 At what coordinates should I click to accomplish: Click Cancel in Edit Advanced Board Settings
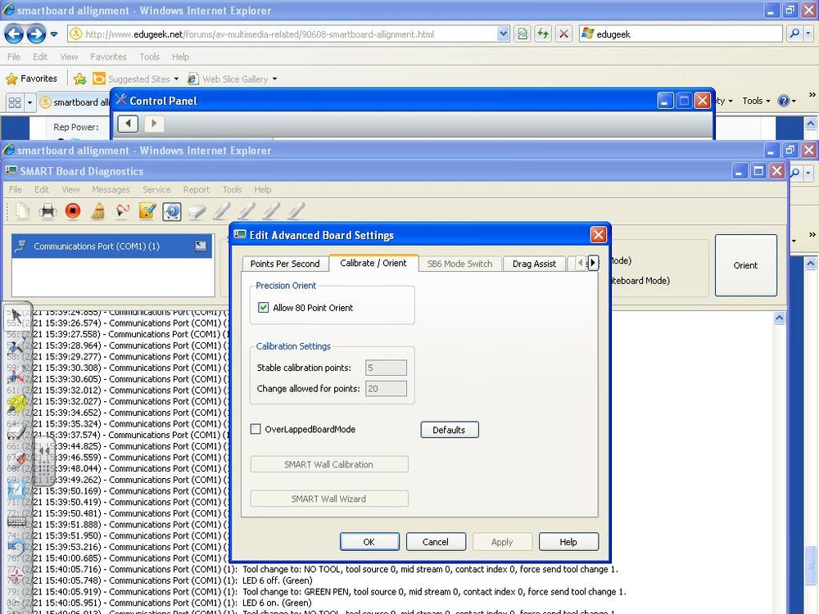tap(436, 542)
